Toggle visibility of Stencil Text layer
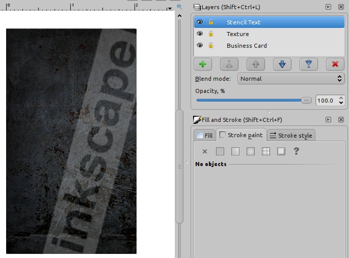 [200, 22]
